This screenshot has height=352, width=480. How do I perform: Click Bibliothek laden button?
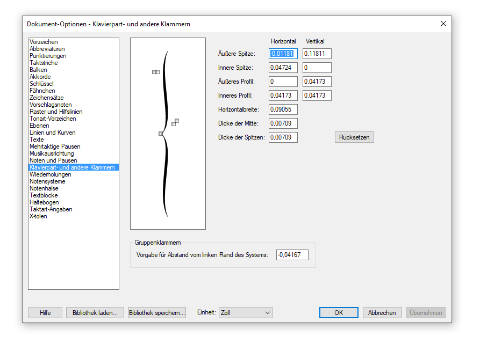(95, 313)
